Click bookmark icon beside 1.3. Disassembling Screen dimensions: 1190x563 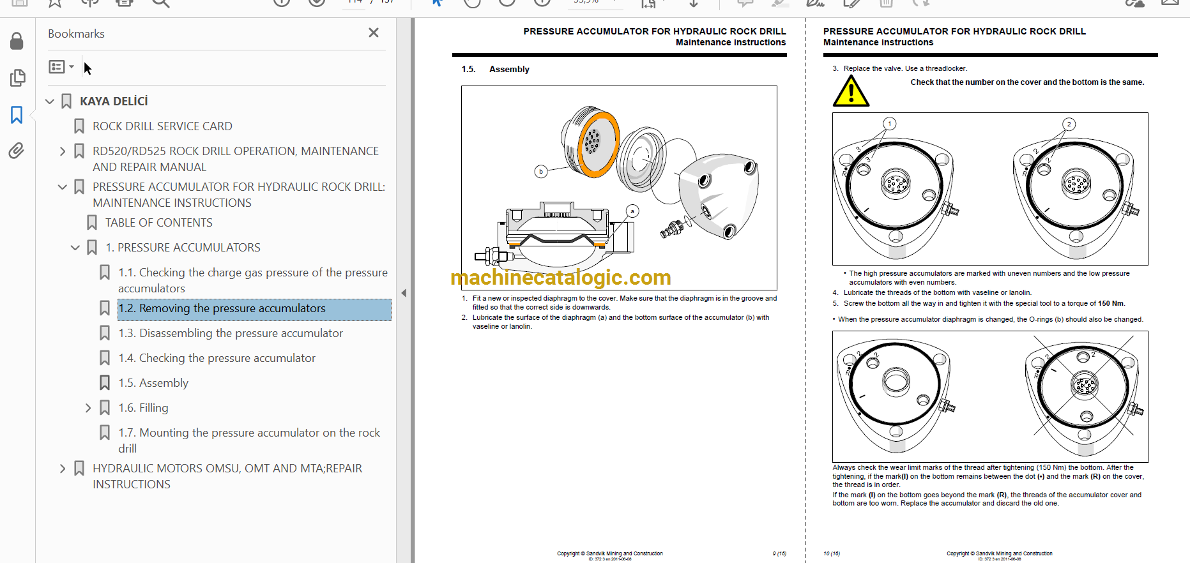pos(105,333)
